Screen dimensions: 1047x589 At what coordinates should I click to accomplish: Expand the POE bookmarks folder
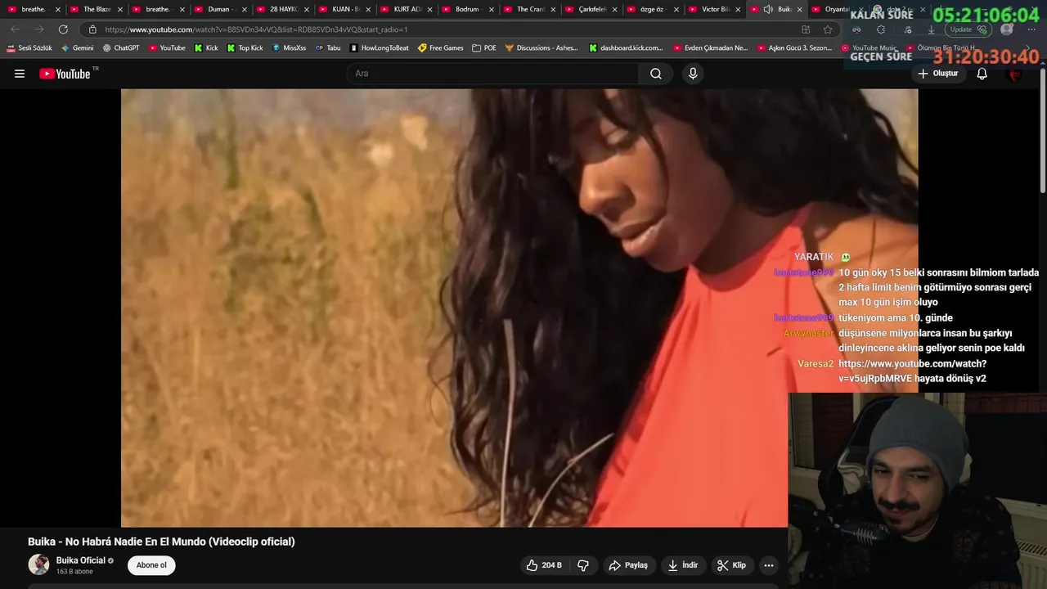click(484, 48)
